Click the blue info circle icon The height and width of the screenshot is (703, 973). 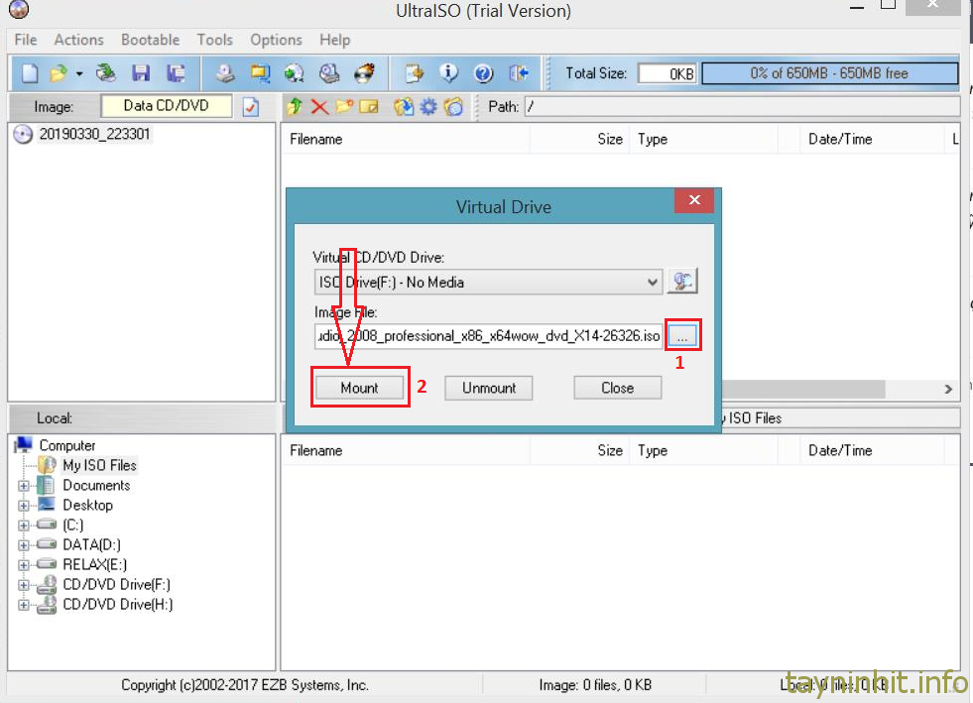pyautogui.click(x=449, y=73)
